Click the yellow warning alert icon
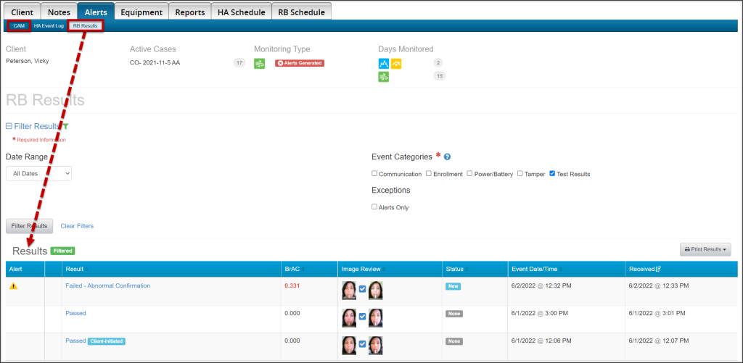743x363 pixels. click(13, 286)
